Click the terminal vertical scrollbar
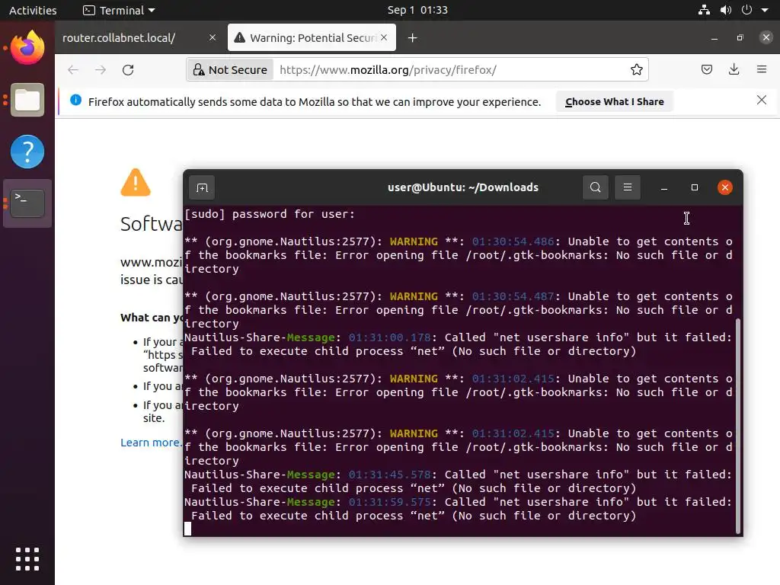The height and width of the screenshot is (585, 780). 737,426
